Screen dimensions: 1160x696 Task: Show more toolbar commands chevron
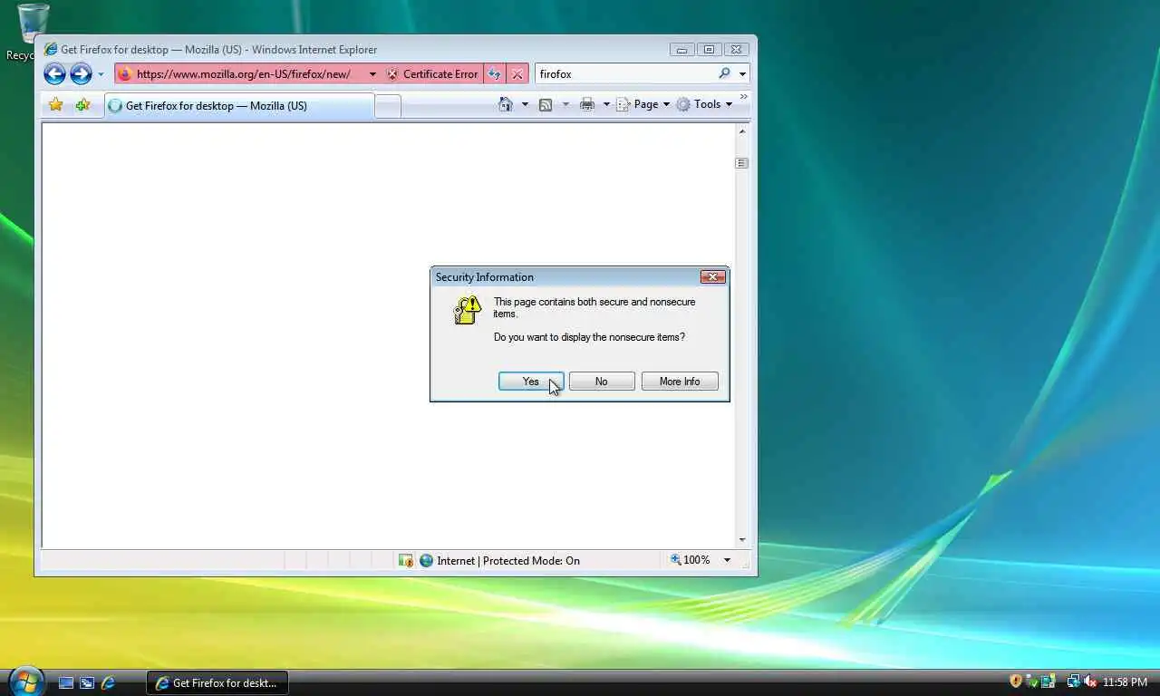coord(744,97)
